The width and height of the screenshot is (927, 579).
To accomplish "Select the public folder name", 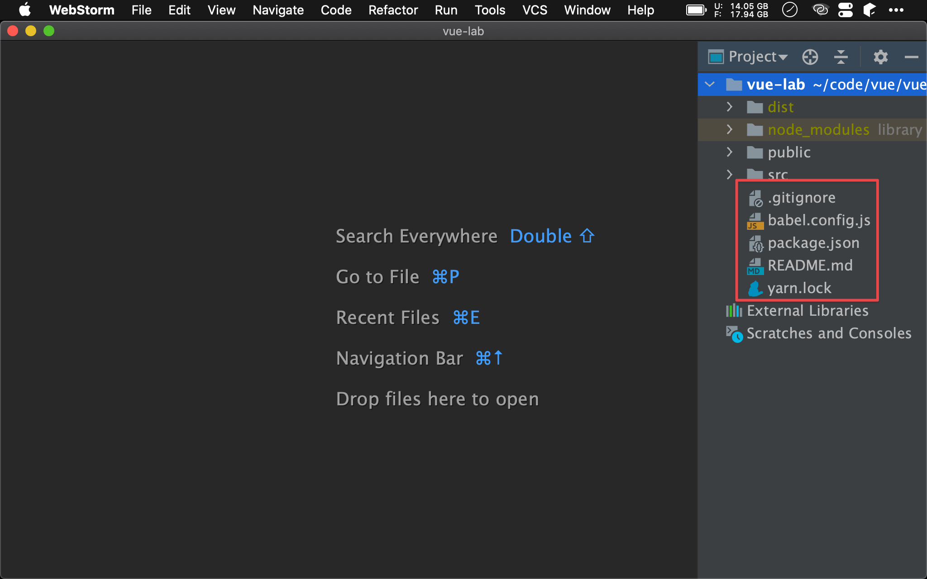I will tap(789, 152).
